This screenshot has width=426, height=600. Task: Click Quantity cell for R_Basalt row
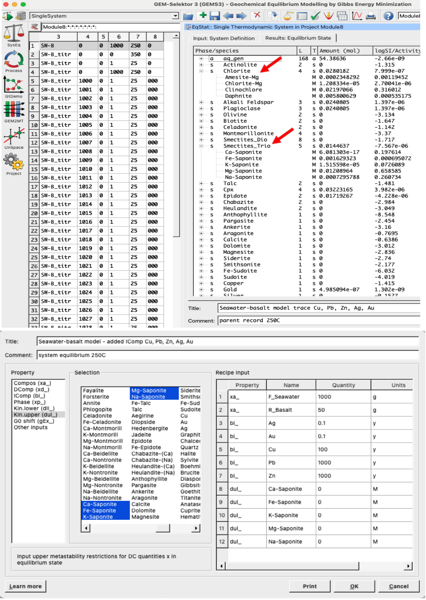point(343,410)
